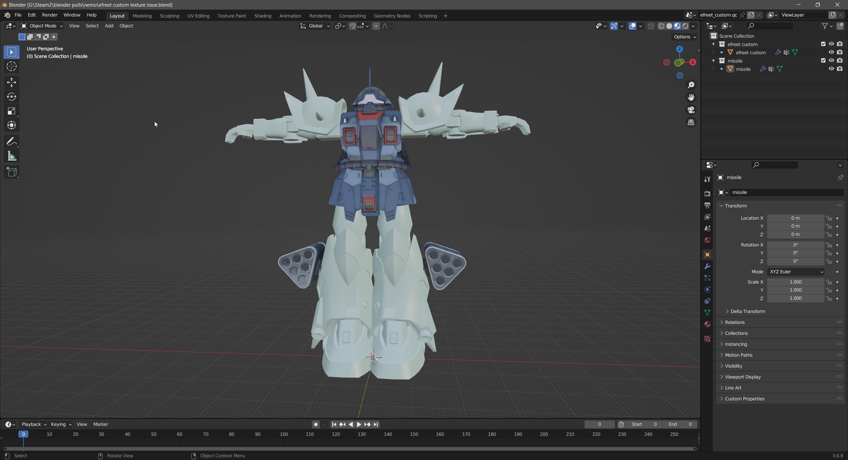Open the Render properties tab
Viewport: 848px width, 460px height.
click(x=707, y=194)
